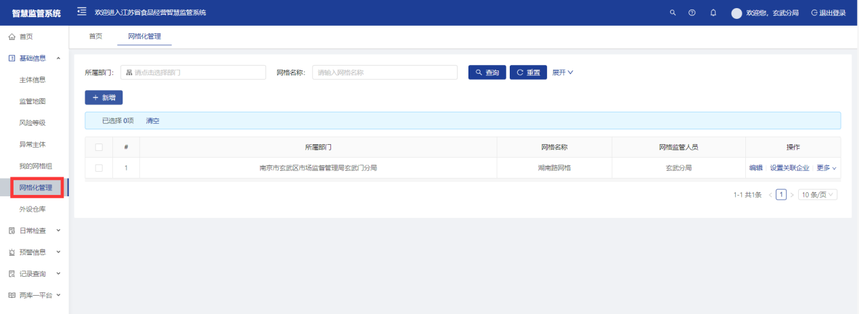Screen dimensions: 859x314
Task: Click the 网格名称 input field
Action: (x=384, y=72)
